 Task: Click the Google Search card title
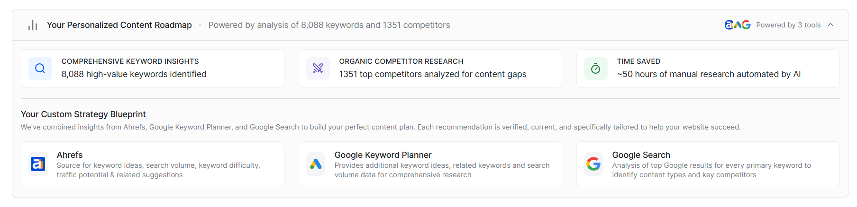tap(641, 155)
